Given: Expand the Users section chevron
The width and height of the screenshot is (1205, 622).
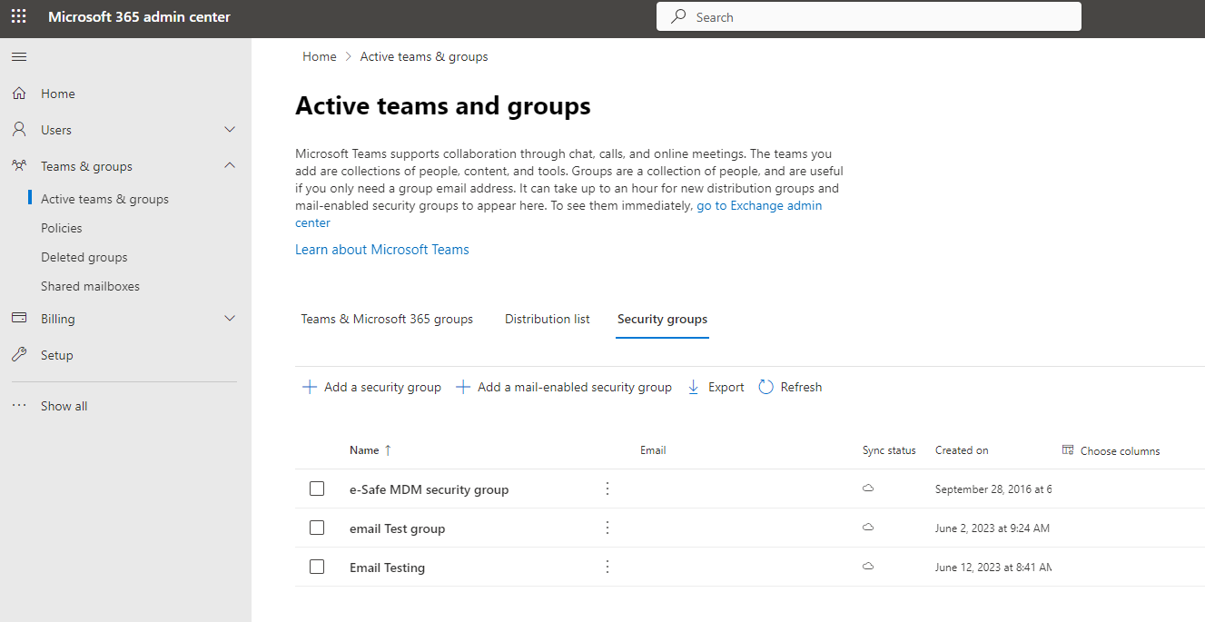Looking at the screenshot, I should coord(230,130).
